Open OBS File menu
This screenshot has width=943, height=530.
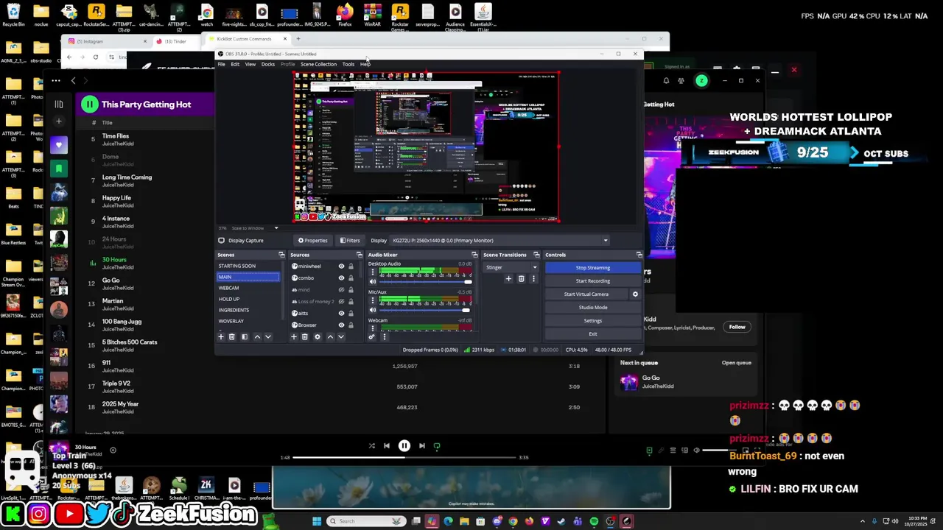[x=221, y=64]
